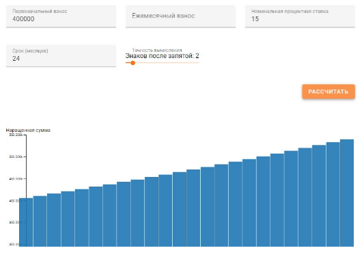Click the orange precision slider handle
The height and width of the screenshot is (257, 360).
pos(133,63)
